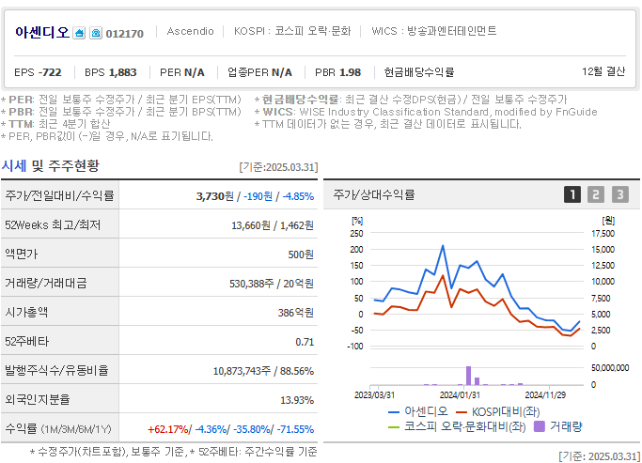Click 주가/전일대비/수익률 row label
Viewport: 642px width, 463px height.
[x=59, y=195]
